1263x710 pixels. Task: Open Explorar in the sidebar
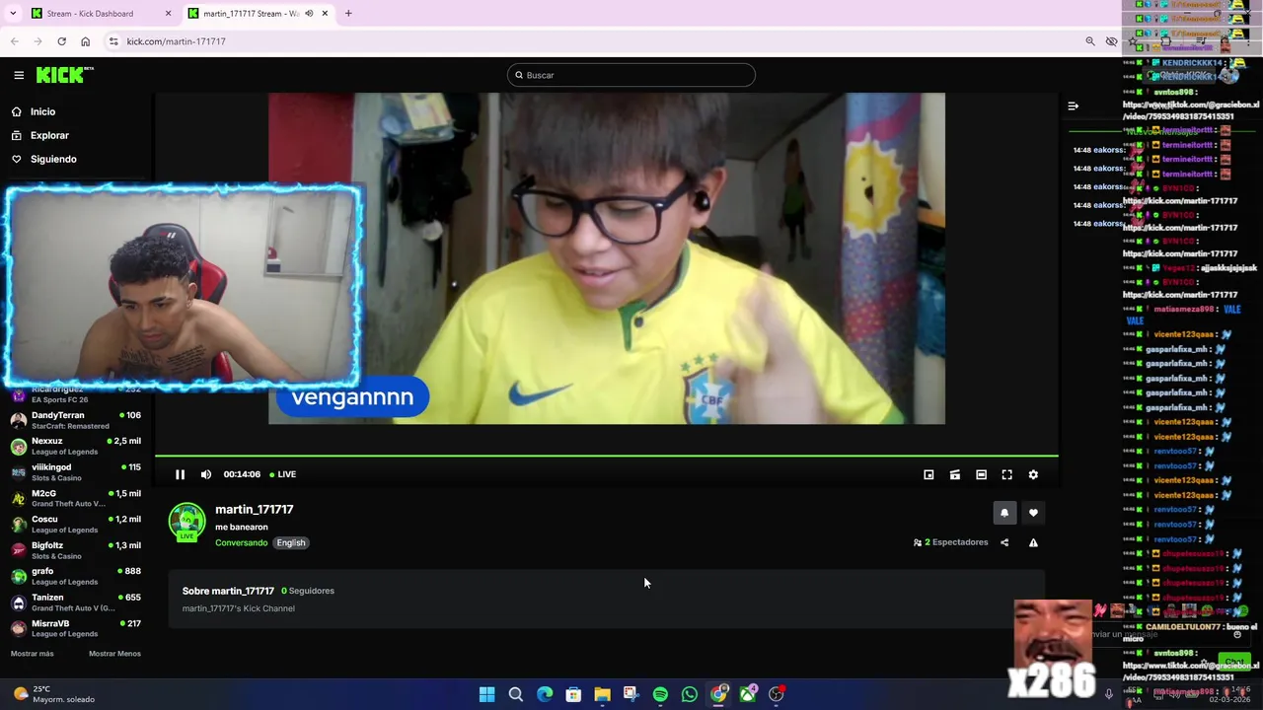click(49, 135)
